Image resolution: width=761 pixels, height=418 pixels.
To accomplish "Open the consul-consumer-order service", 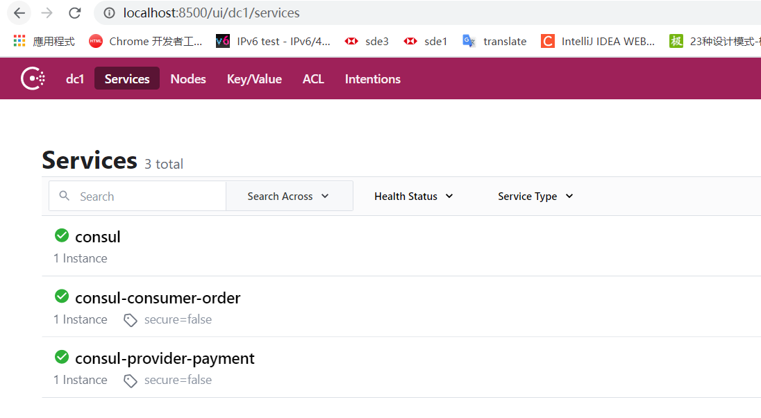I will 158,298.
